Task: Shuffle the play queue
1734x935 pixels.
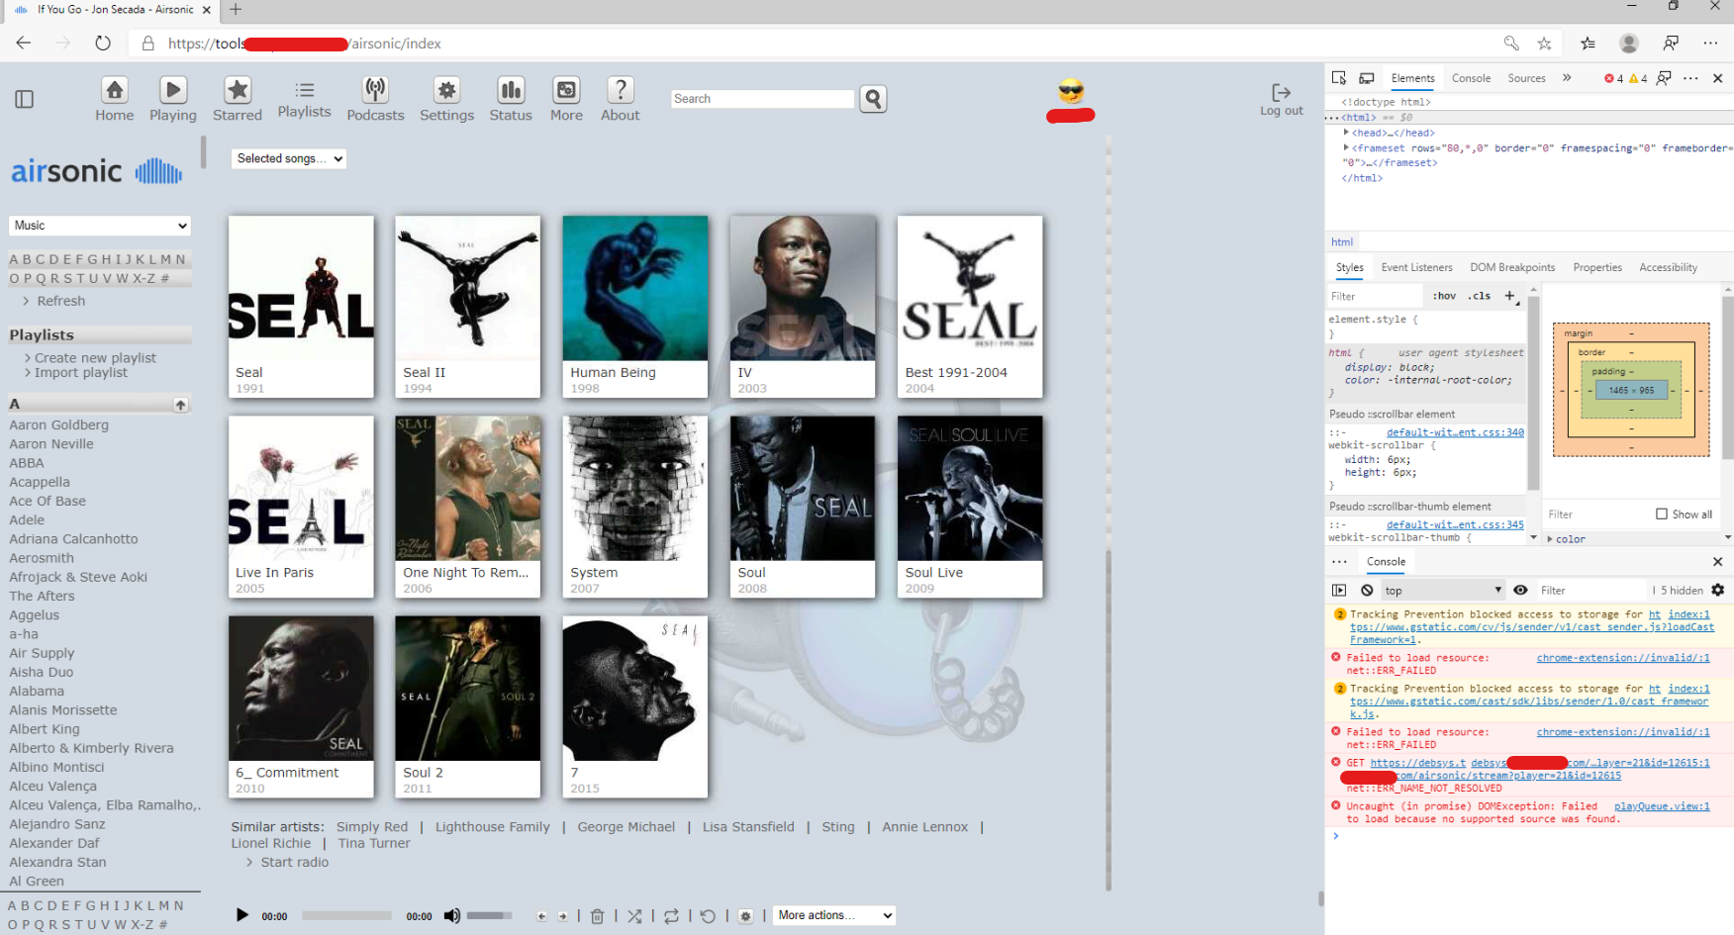Action: point(634,916)
